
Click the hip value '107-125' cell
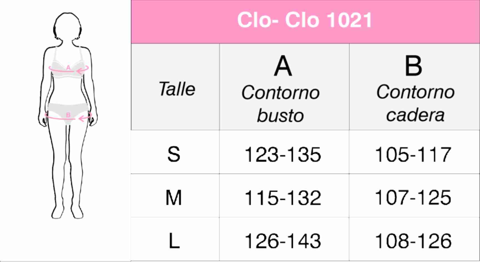pos(413,197)
